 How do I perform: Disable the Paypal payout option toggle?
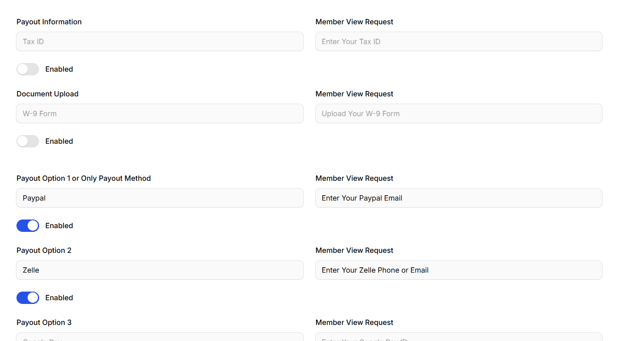click(x=28, y=226)
